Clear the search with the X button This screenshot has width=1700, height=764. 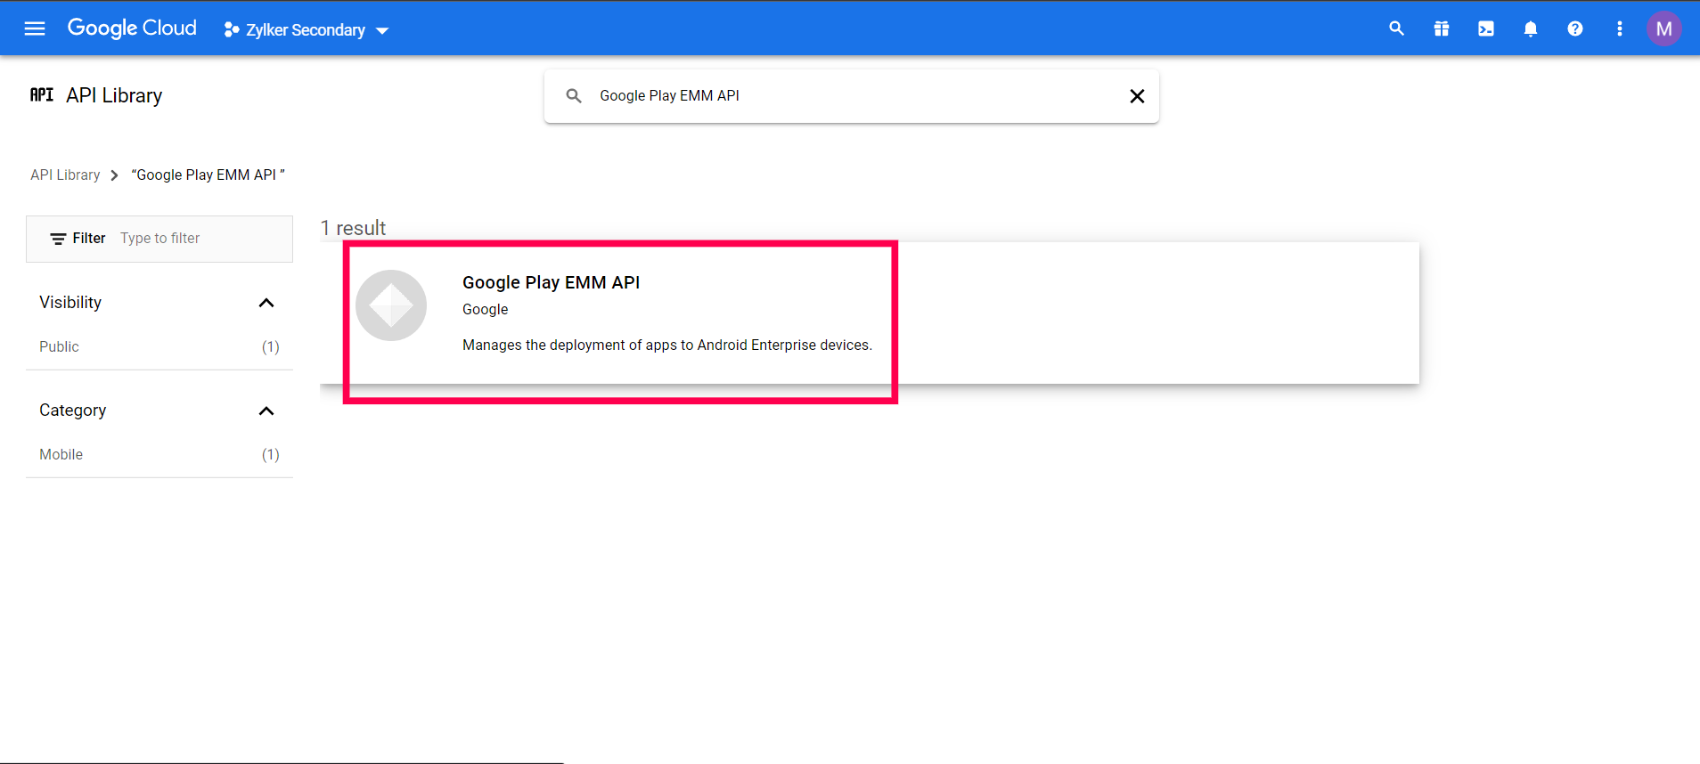[x=1137, y=96]
